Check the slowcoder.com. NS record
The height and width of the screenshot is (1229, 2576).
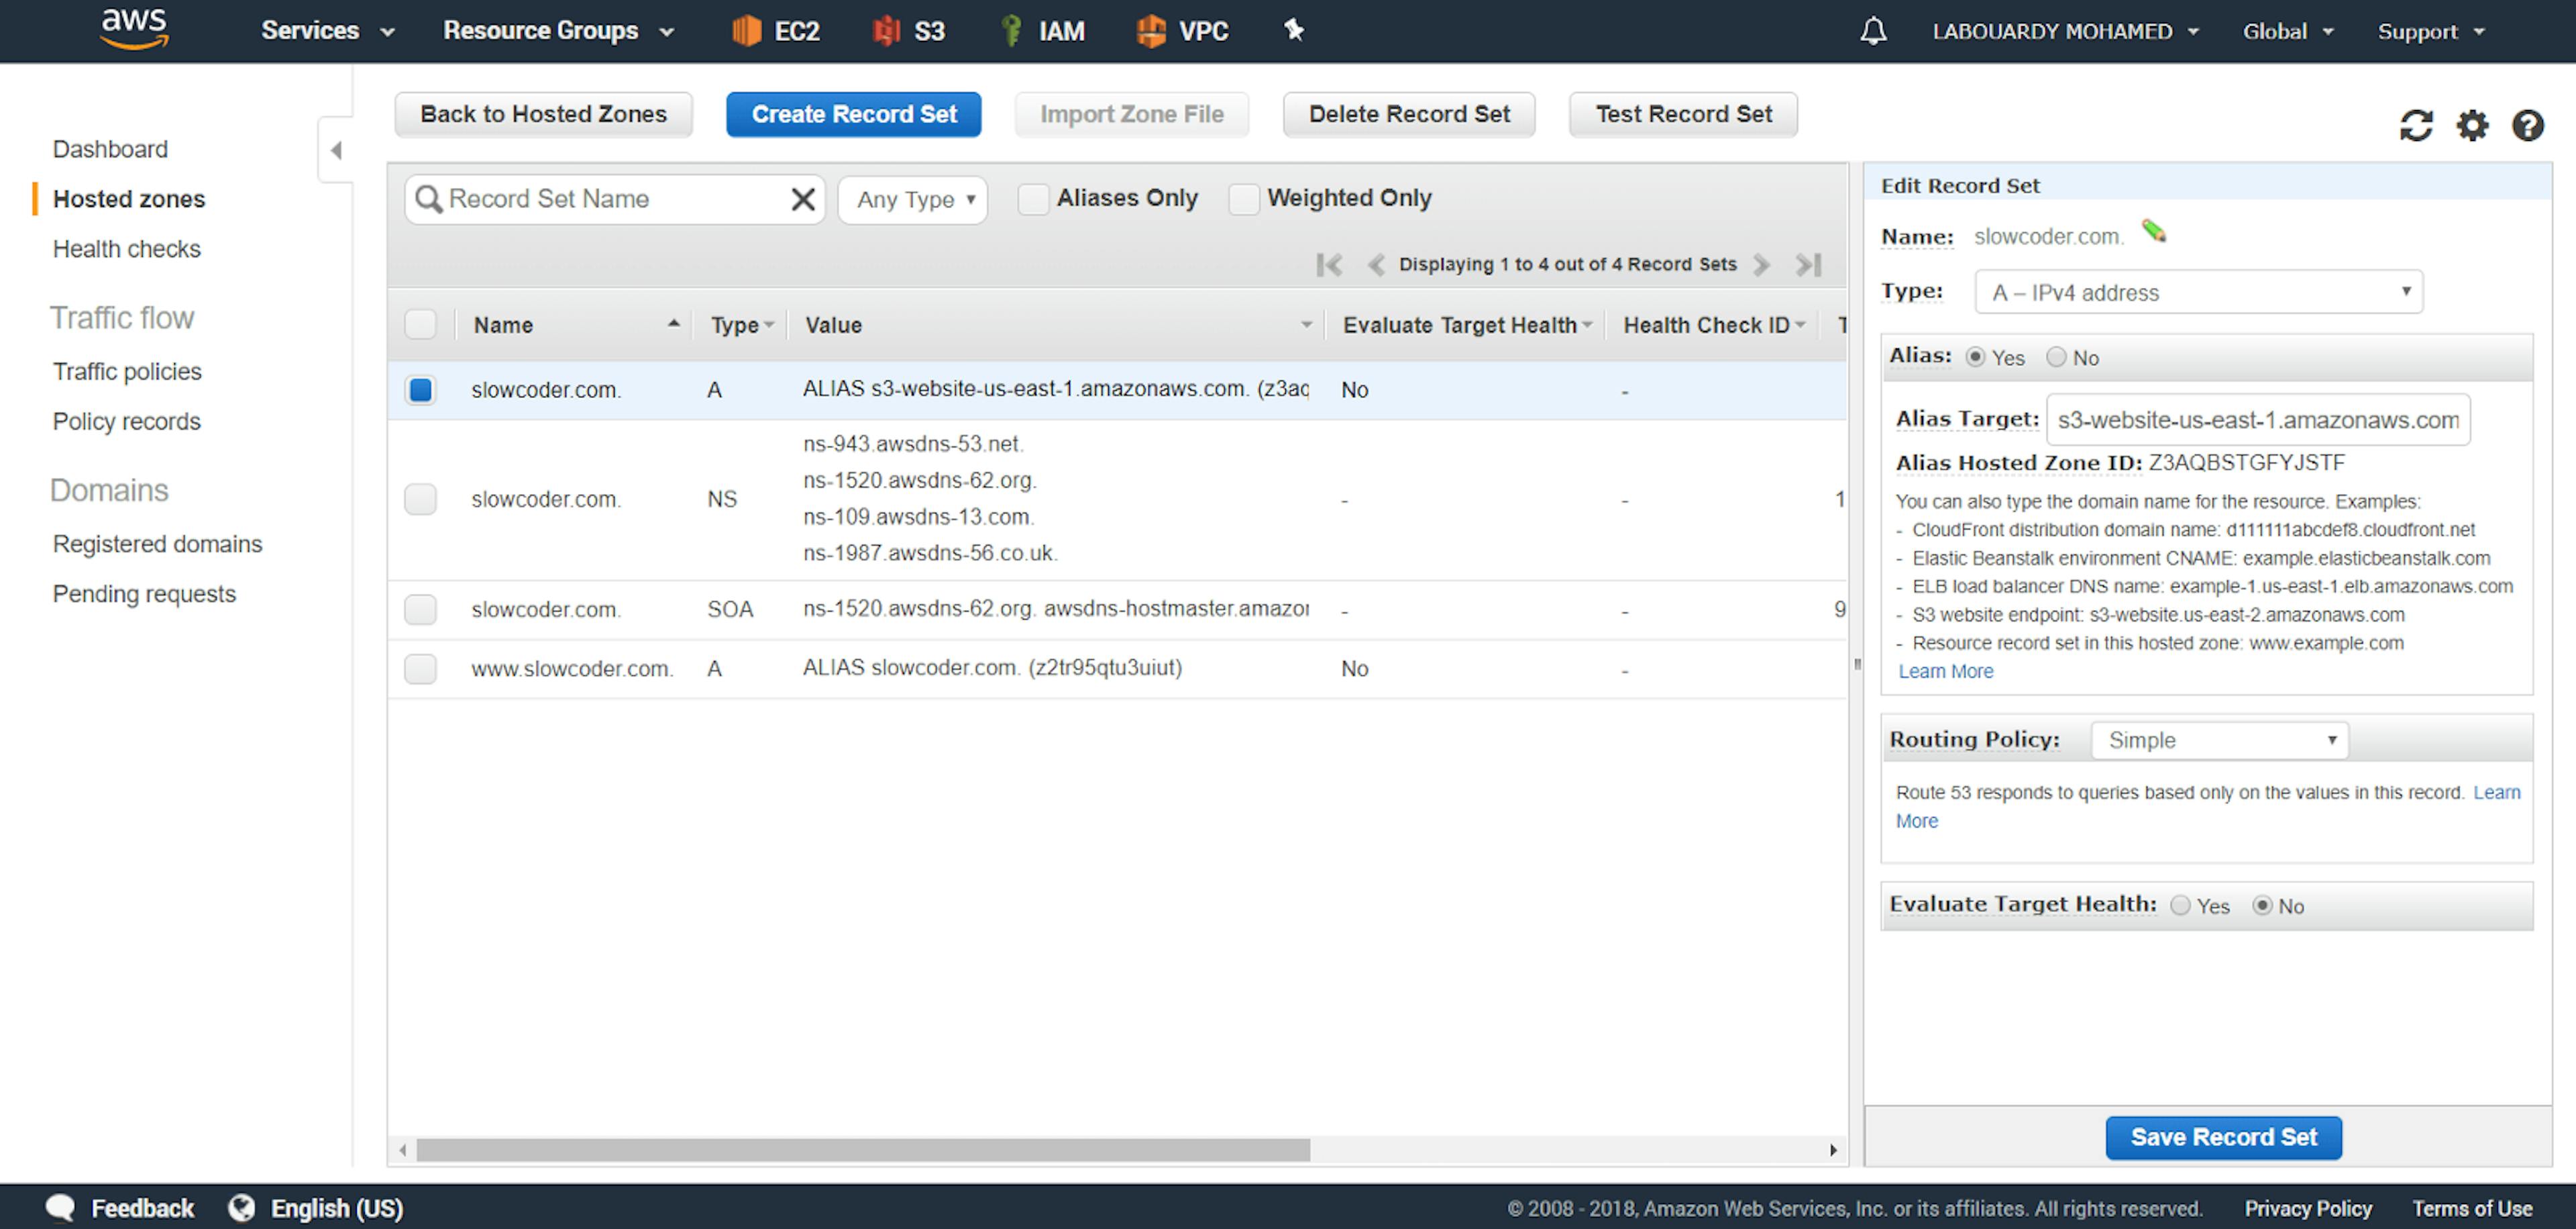[x=420, y=499]
